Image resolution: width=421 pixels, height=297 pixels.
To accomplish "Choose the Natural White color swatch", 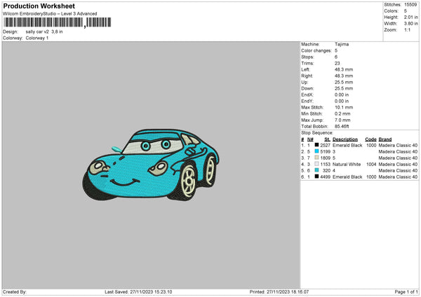I will tap(317, 164).
